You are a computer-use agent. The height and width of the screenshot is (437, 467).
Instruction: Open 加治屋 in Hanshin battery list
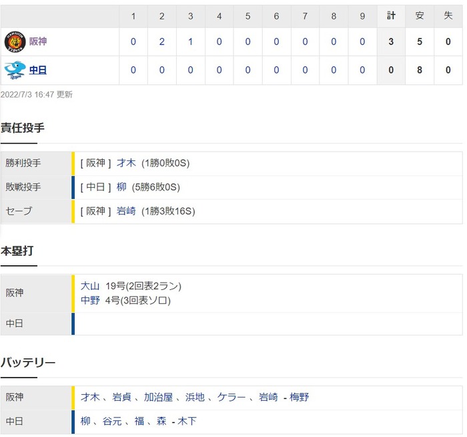pos(158,397)
